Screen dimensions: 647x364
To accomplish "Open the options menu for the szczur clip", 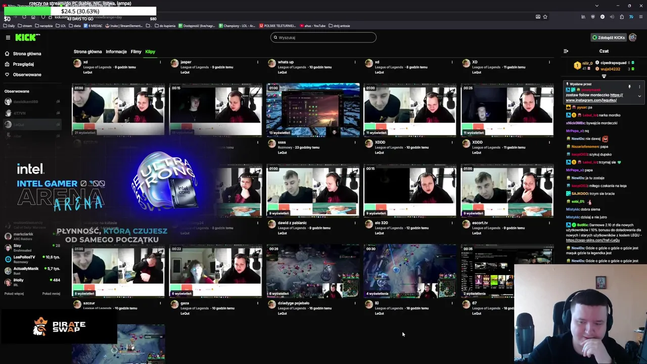I will coord(160,303).
